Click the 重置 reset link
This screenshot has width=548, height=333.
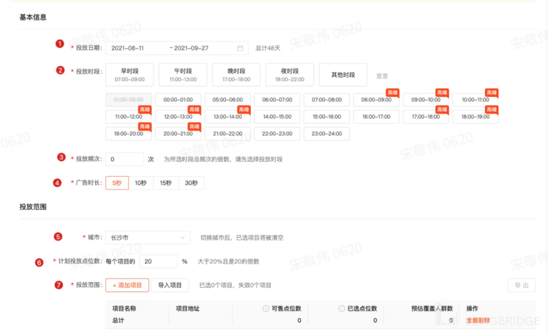click(382, 76)
